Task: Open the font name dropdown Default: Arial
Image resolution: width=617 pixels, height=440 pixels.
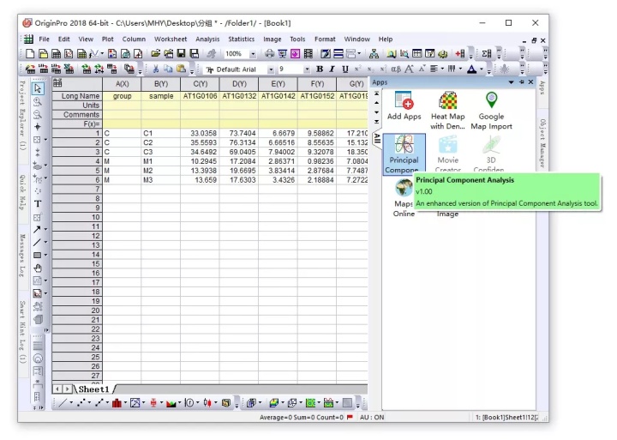Action: (270, 69)
